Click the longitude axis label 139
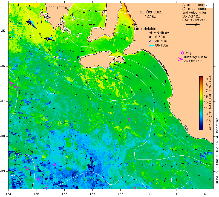Screen dimensions: 219x197 click(x=149, y=194)
